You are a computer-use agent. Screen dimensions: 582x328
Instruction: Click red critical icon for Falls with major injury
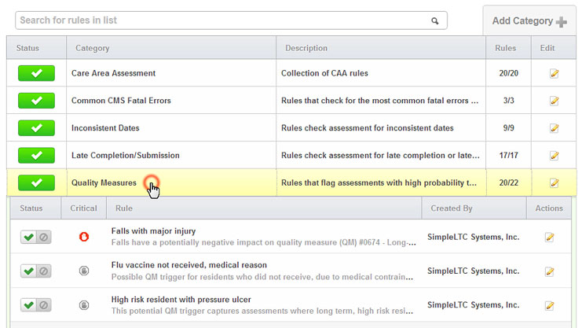[x=84, y=237]
